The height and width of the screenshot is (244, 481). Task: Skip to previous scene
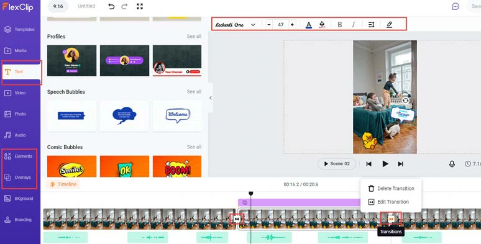point(369,164)
